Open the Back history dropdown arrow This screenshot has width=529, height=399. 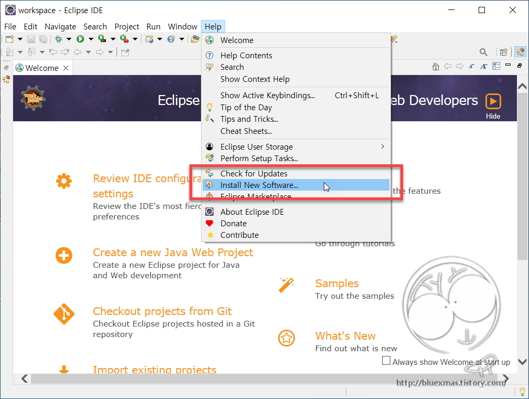(x=88, y=52)
